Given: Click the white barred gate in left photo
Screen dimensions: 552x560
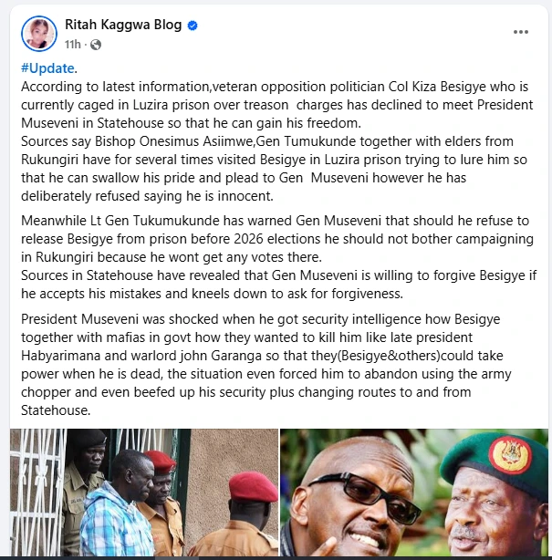Looking at the screenshot, I should [x=37, y=493].
